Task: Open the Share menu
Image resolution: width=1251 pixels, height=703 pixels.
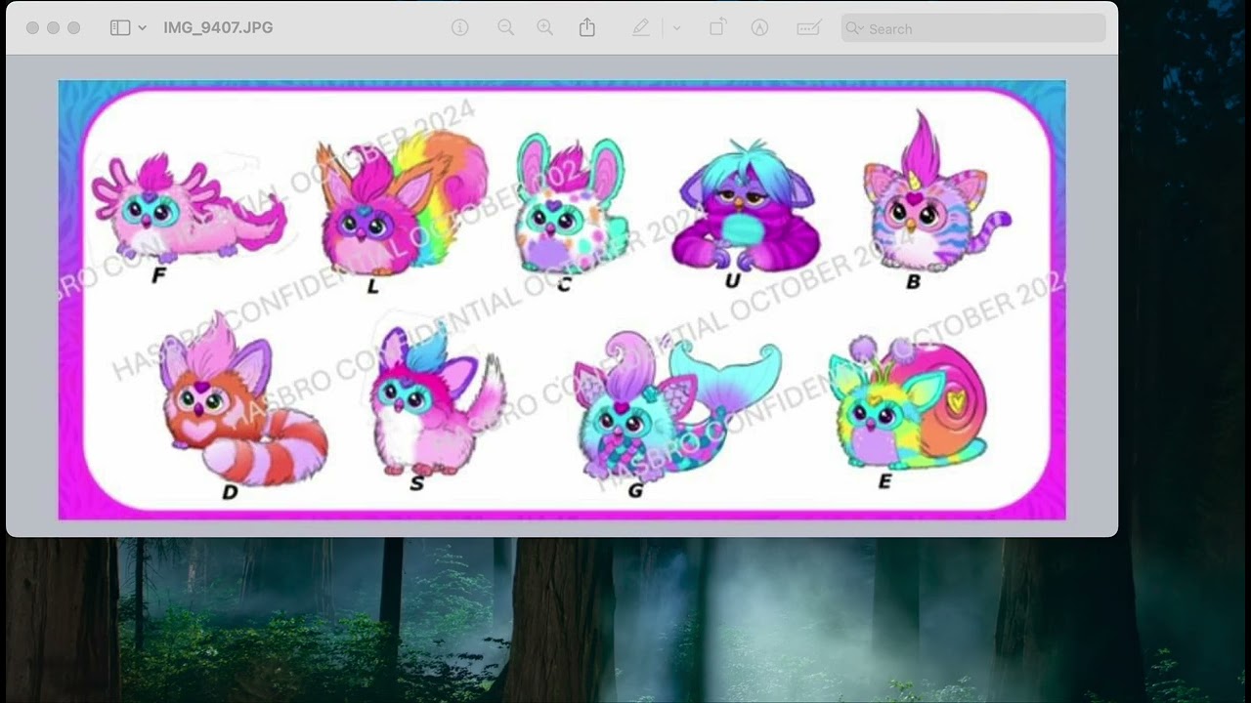Action: click(x=586, y=27)
